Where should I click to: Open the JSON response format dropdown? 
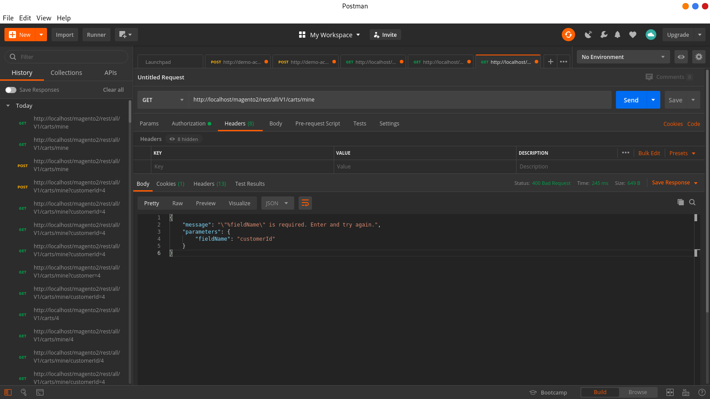pos(277,203)
